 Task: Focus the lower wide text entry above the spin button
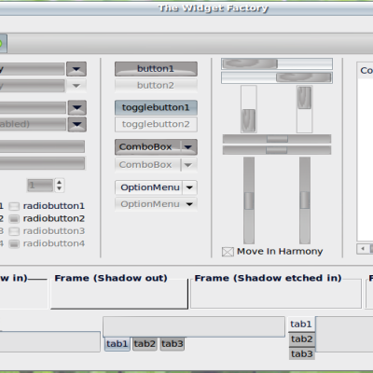pos(42,163)
